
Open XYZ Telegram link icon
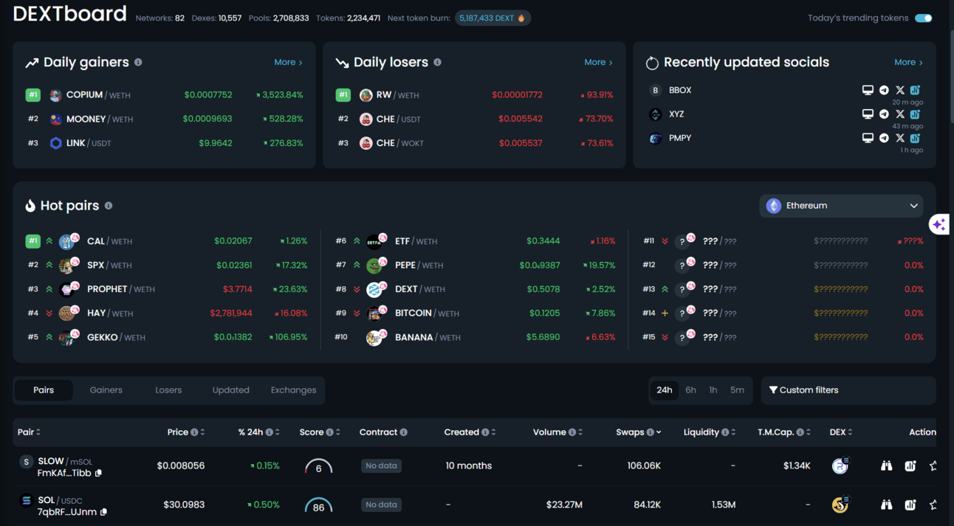click(x=884, y=114)
